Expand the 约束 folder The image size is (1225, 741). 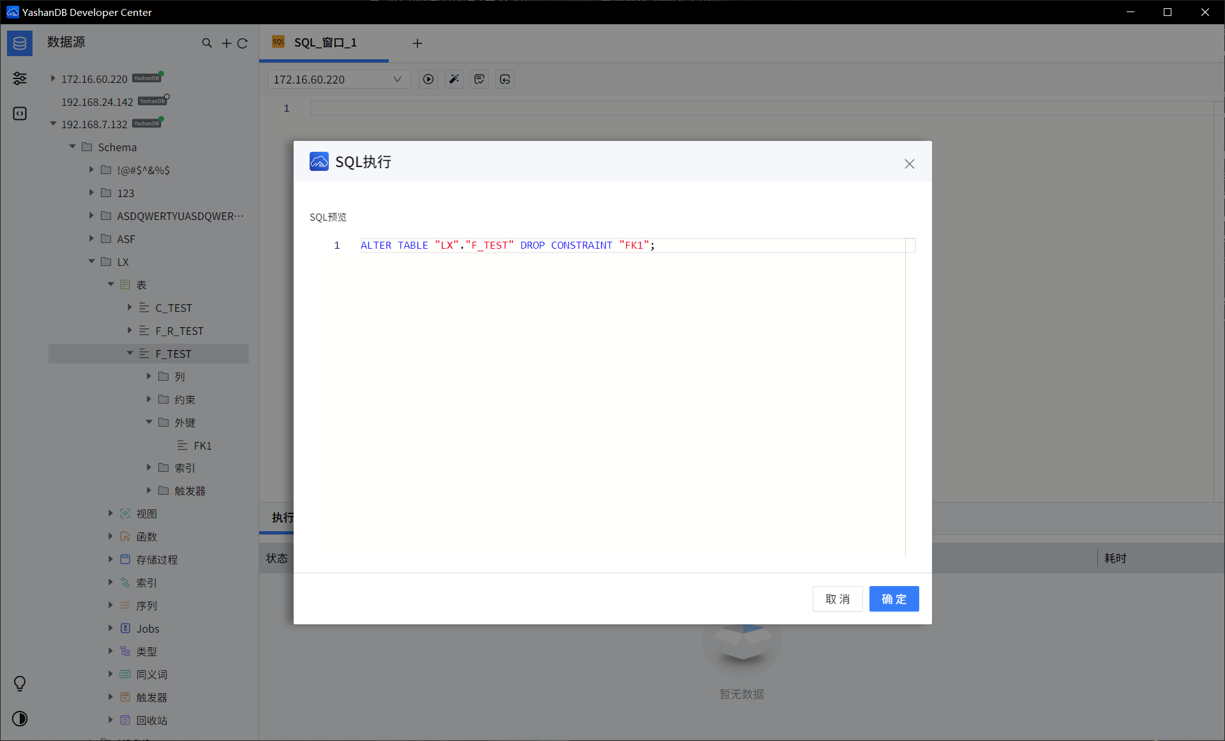point(149,399)
